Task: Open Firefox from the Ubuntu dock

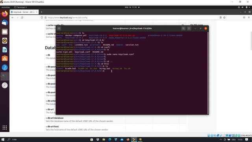Action: point(5,14)
